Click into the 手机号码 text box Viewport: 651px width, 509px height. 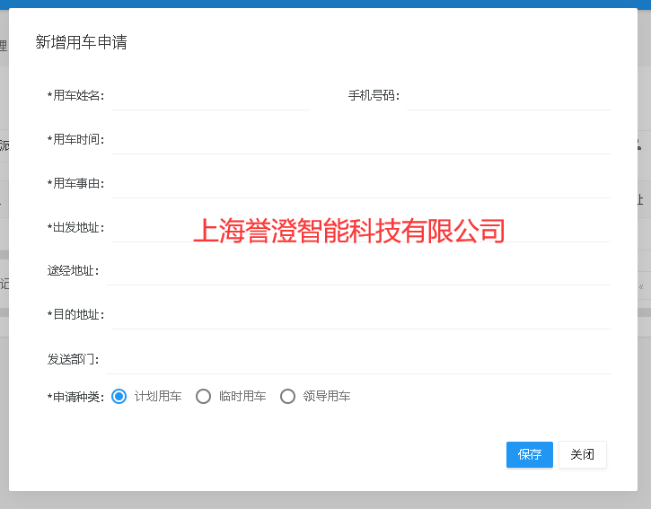(x=507, y=96)
